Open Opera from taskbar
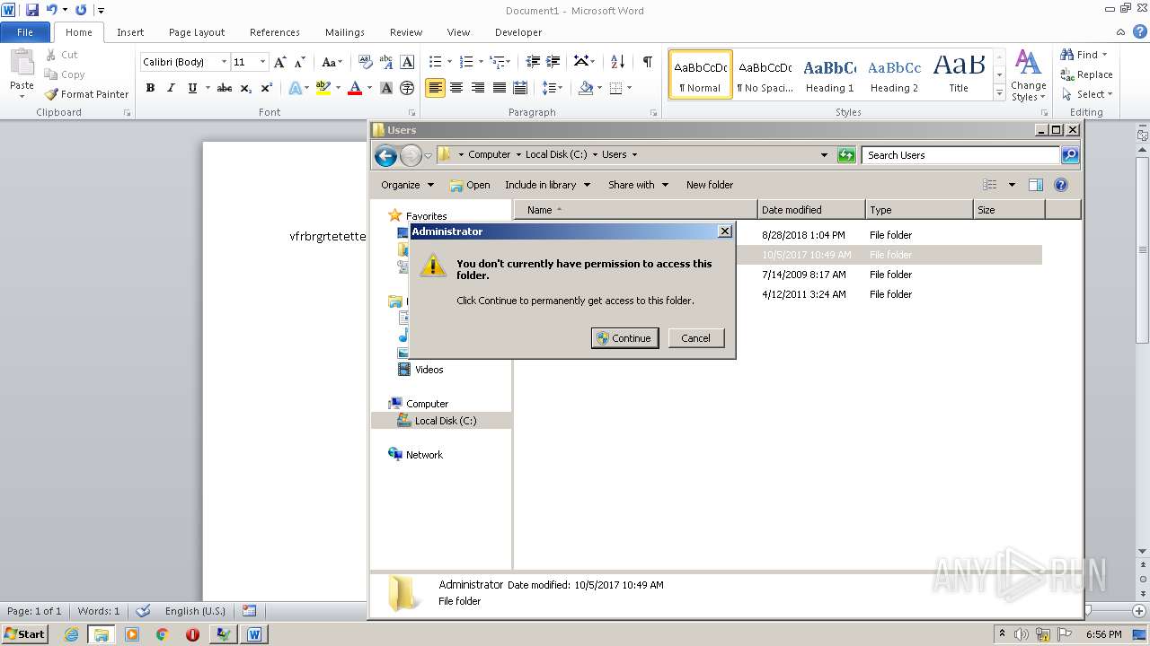Image resolution: width=1150 pixels, height=646 pixels. pyautogui.click(x=192, y=634)
